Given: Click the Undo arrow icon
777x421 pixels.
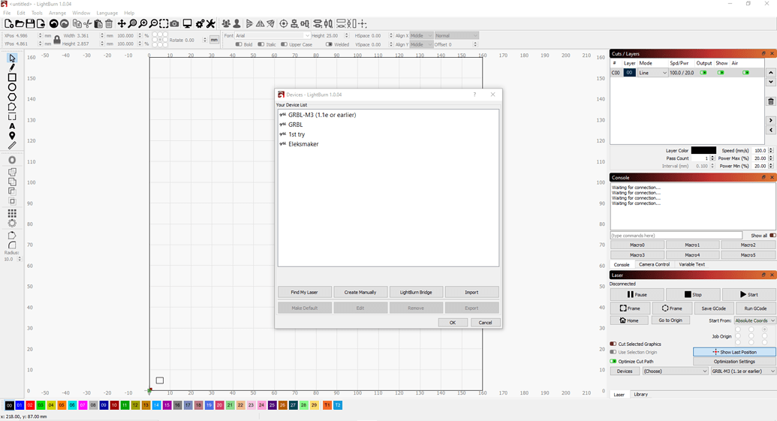Looking at the screenshot, I should (x=53, y=24).
